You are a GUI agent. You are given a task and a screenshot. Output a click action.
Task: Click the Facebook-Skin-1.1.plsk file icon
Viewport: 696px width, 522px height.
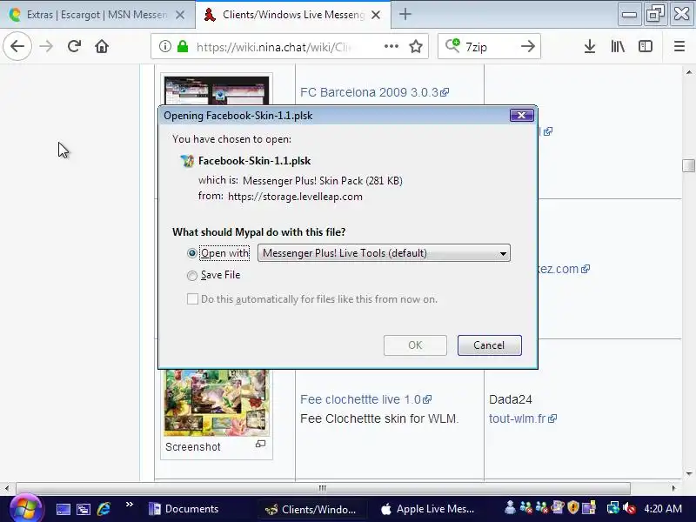[187, 161]
